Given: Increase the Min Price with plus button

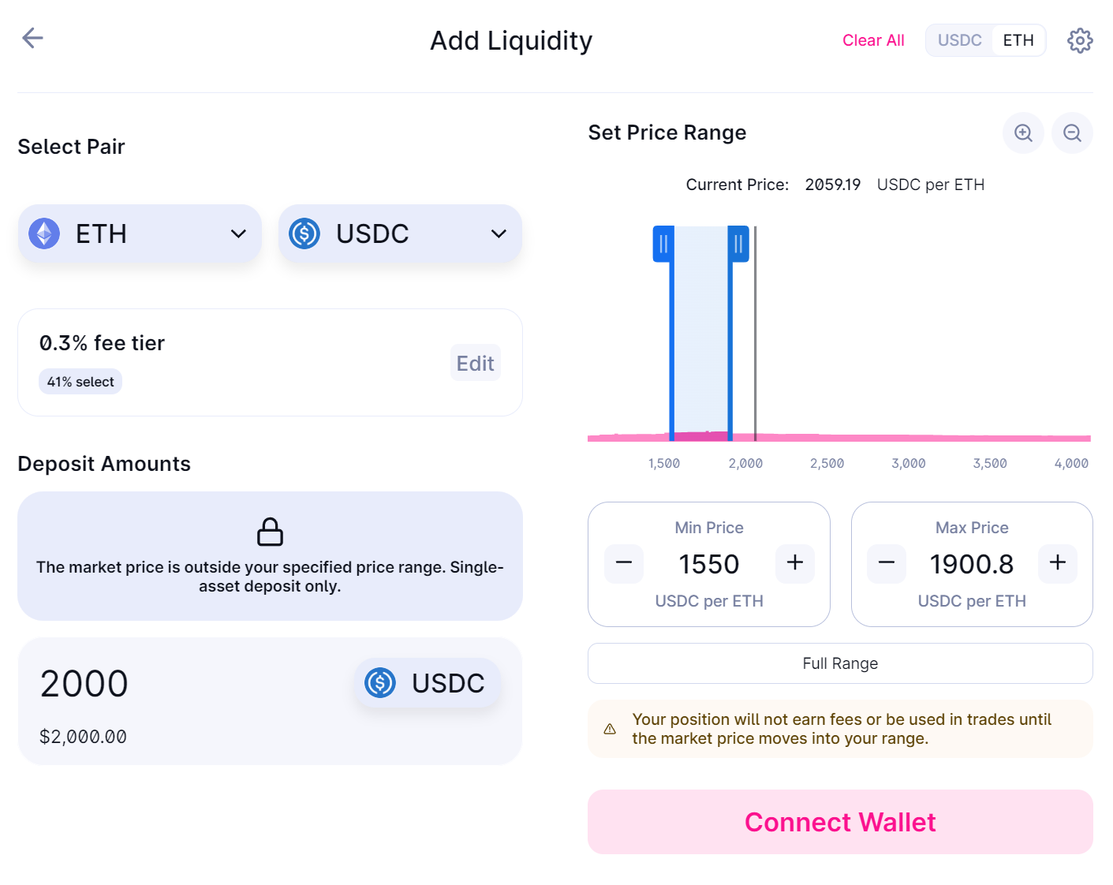Looking at the screenshot, I should (x=795, y=563).
